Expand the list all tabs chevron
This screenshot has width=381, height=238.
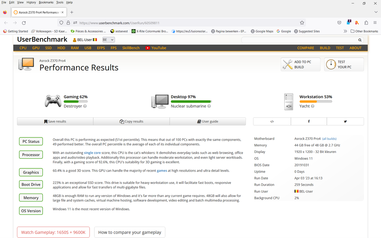pyautogui.click(x=376, y=12)
